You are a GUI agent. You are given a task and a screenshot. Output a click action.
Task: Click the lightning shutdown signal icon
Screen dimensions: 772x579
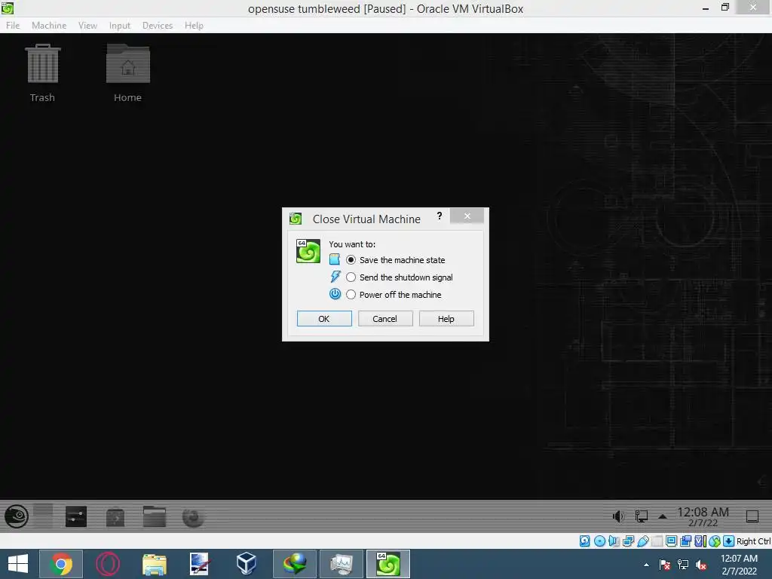tap(335, 277)
